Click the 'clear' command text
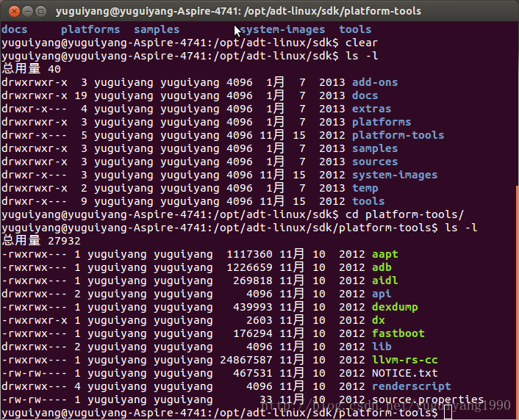Image resolution: width=519 pixels, height=420 pixels. [x=362, y=43]
